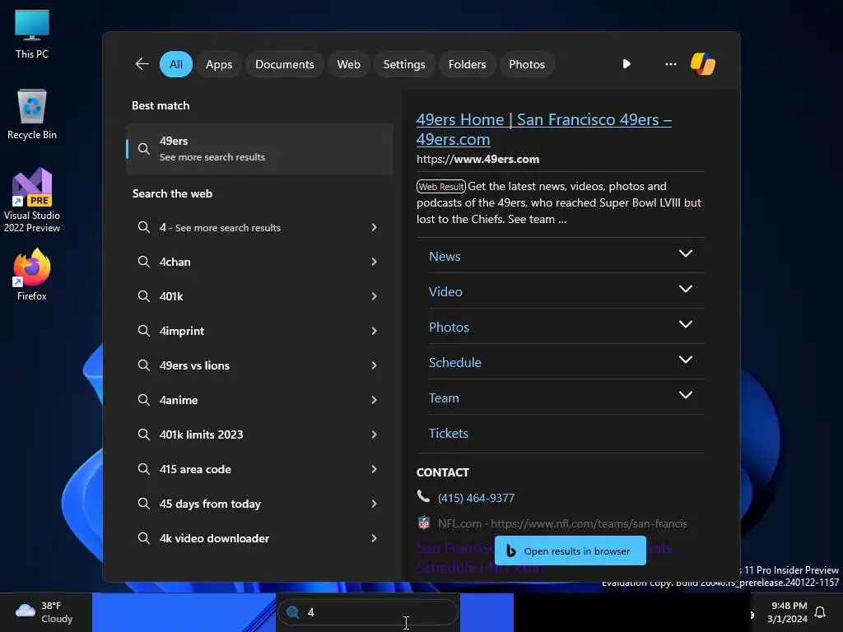Open the Team link text
Image resolution: width=843 pixels, height=632 pixels.
(x=444, y=397)
